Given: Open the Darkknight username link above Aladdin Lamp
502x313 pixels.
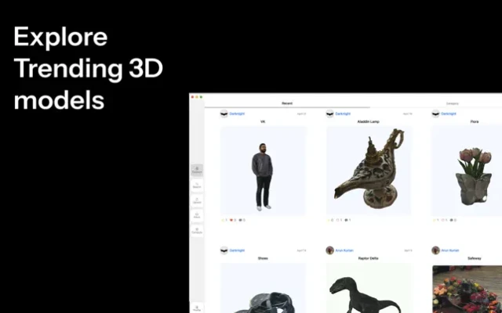Looking at the screenshot, I should click(x=343, y=113).
